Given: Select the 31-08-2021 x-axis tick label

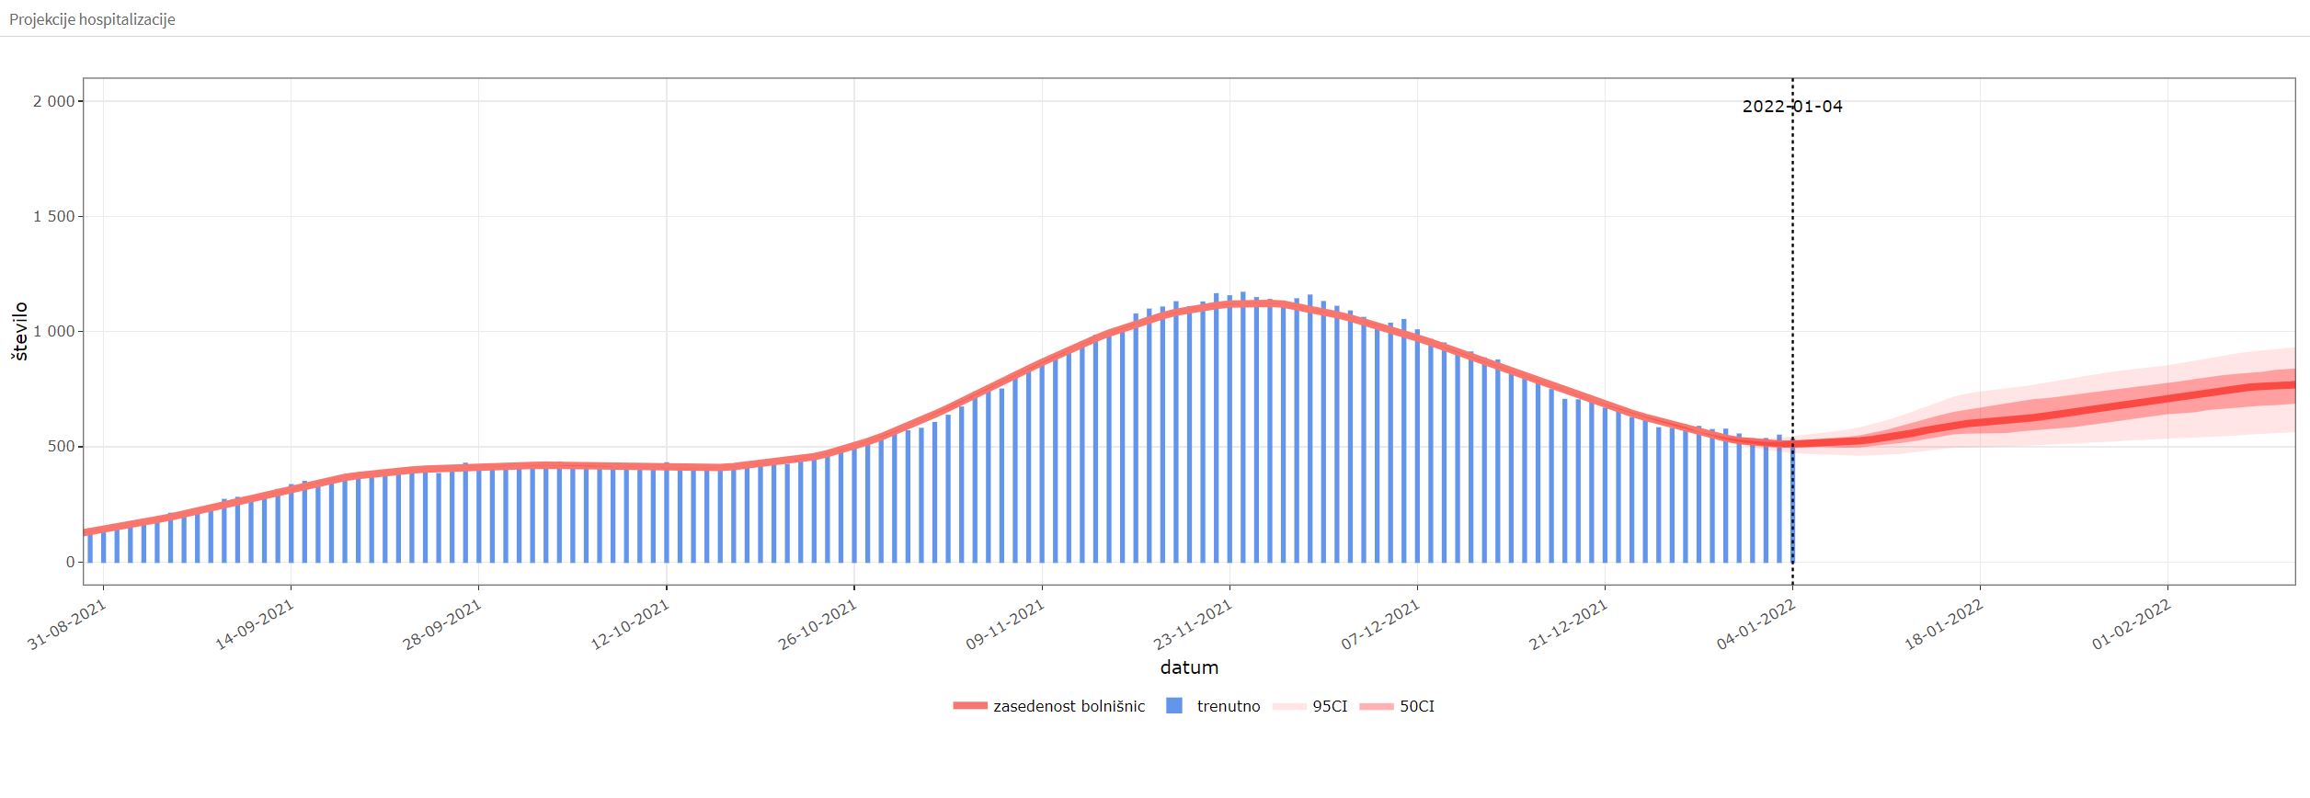Looking at the screenshot, I should [67, 624].
